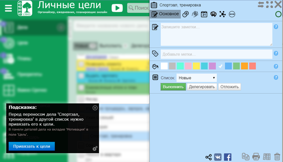Delete the task with trash icon
Screen dimensions: 283x162
pyautogui.click(x=277, y=157)
